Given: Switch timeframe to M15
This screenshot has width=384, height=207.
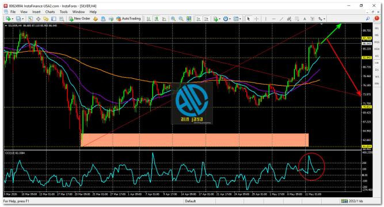Looking at the screenshot, I should tap(377, 42).
